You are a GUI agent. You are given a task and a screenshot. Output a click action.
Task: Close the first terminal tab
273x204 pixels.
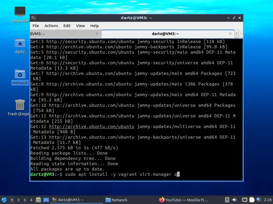click(97, 33)
